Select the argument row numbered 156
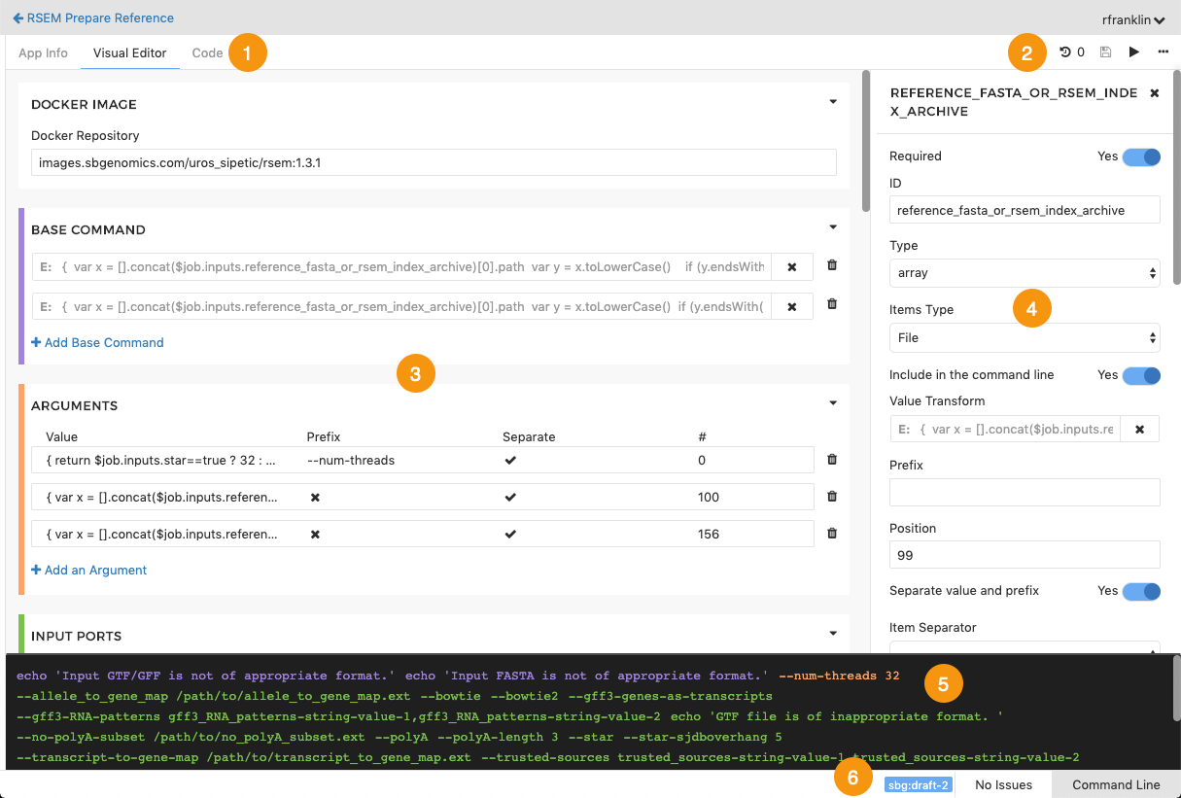The width and height of the screenshot is (1181, 798). [423, 534]
